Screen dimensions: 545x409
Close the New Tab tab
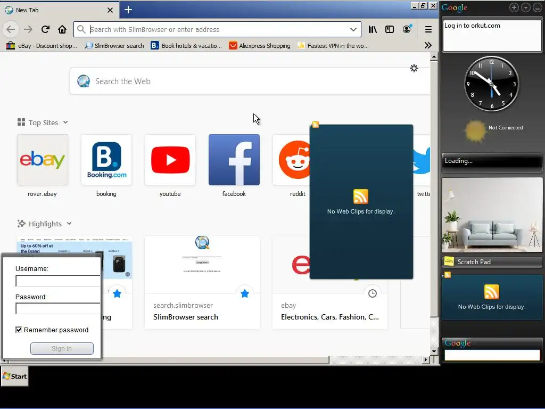click(x=110, y=10)
